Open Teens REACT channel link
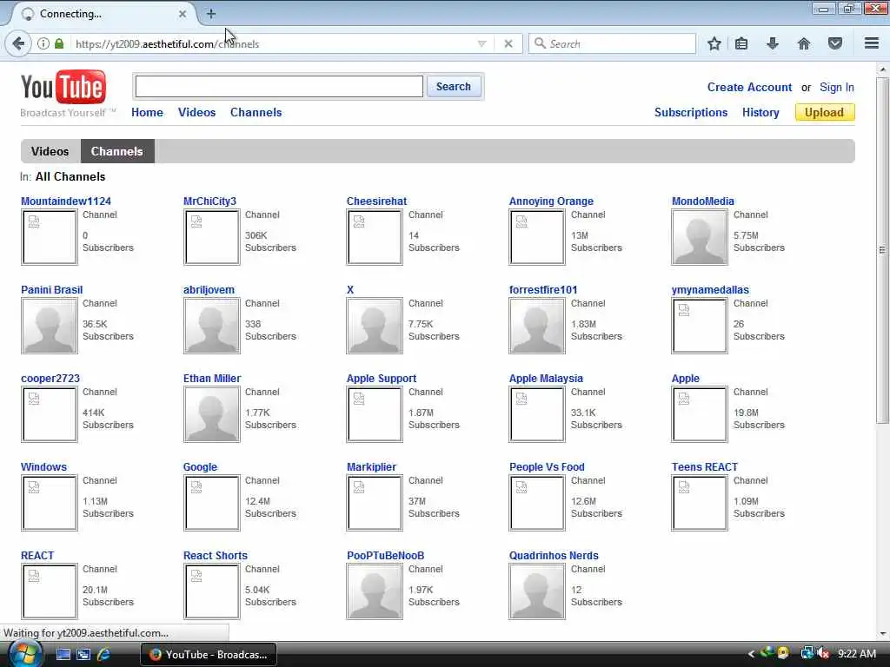Screen dimensions: 890x667 (x=704, y=466)
